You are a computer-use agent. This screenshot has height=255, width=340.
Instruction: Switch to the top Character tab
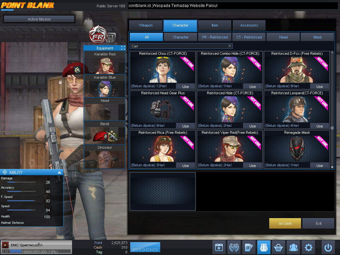pos(180,25)
